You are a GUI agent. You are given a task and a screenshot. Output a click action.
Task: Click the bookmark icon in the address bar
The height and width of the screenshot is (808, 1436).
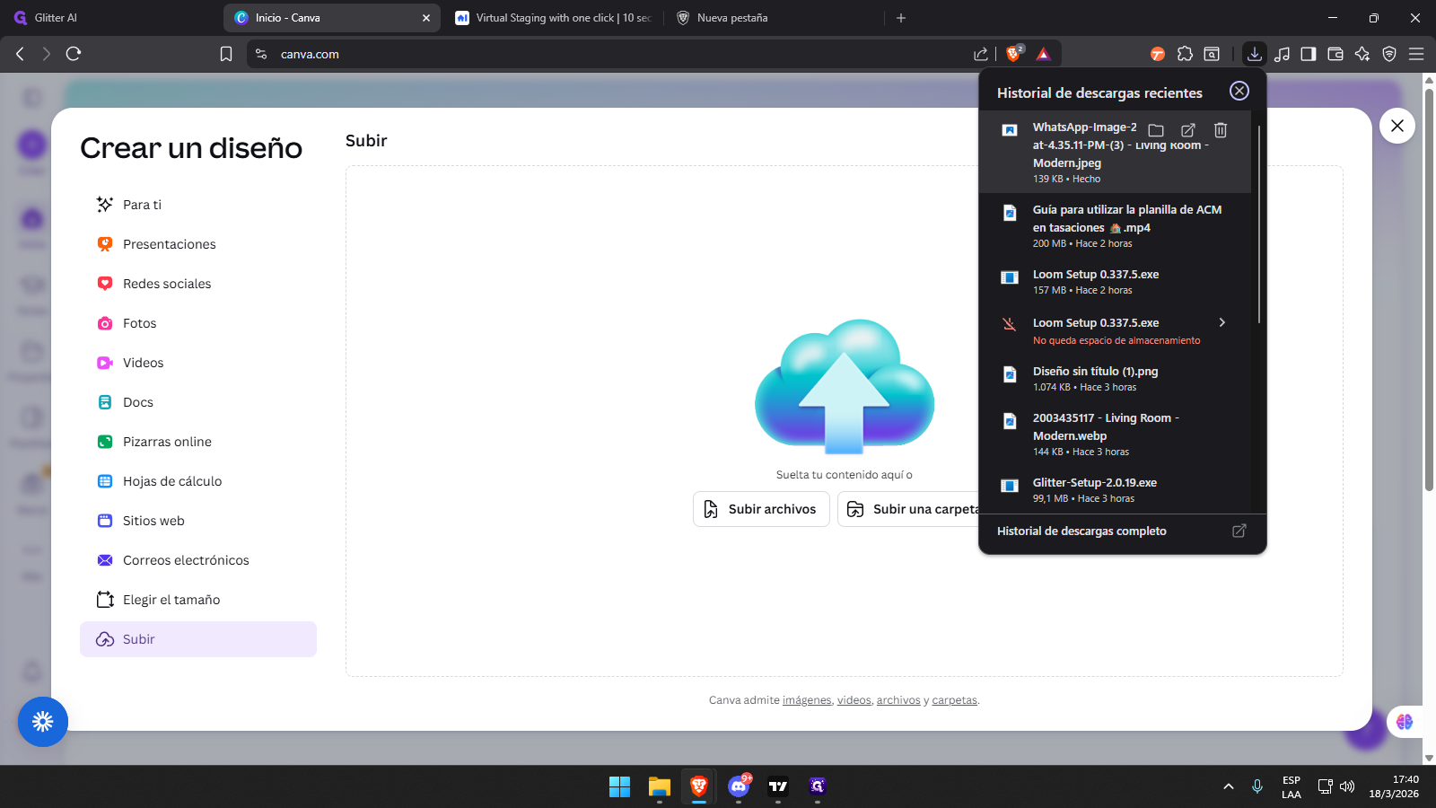[226, 54]
